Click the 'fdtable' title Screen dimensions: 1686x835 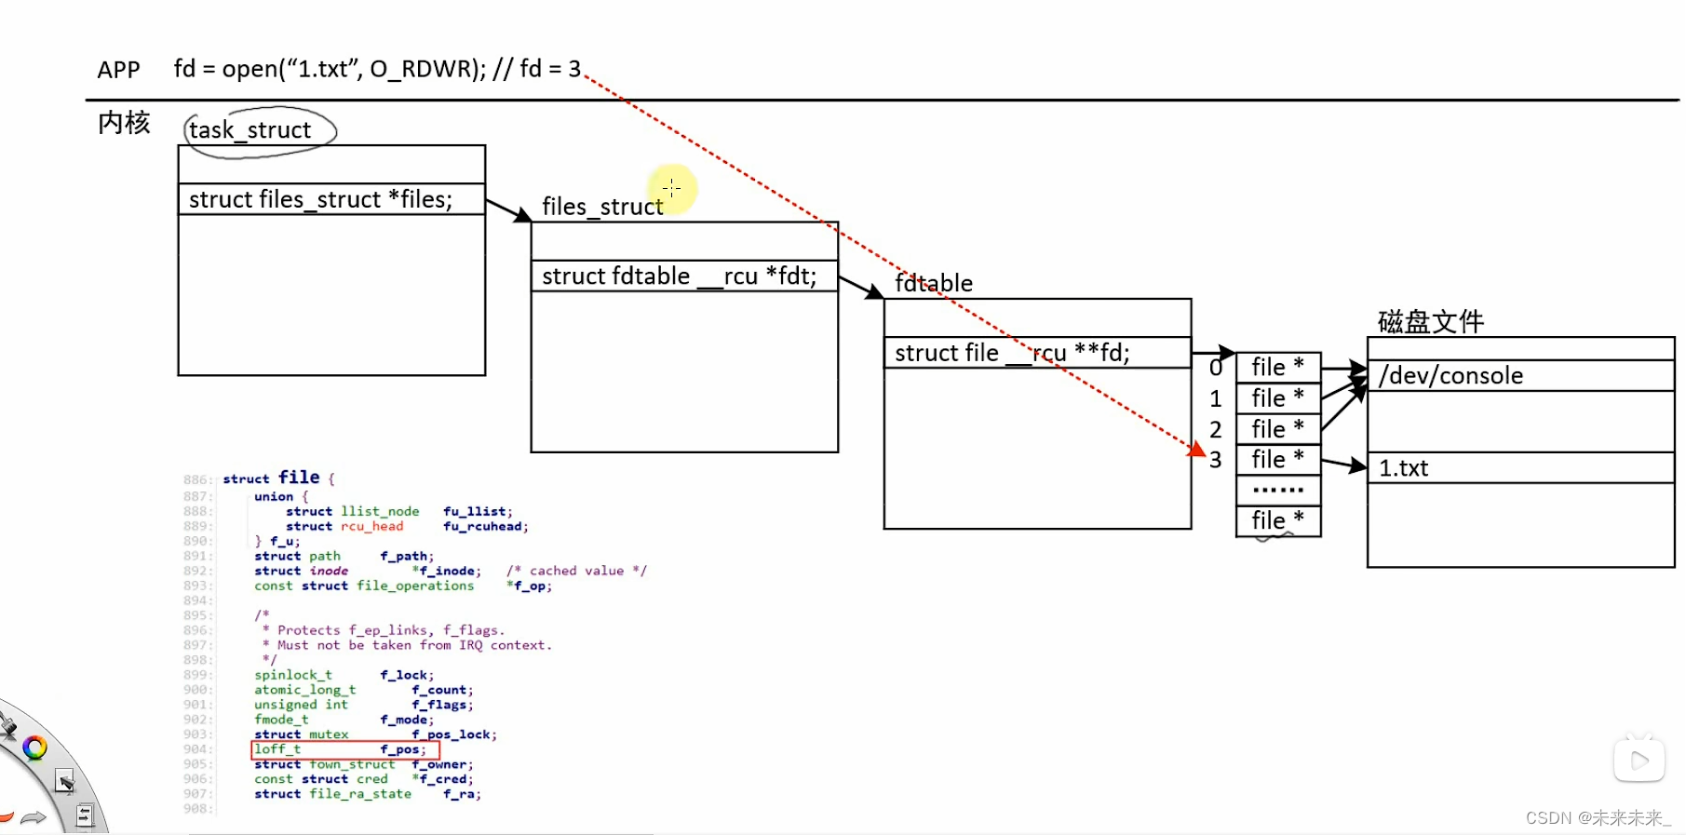click(934, 283)
